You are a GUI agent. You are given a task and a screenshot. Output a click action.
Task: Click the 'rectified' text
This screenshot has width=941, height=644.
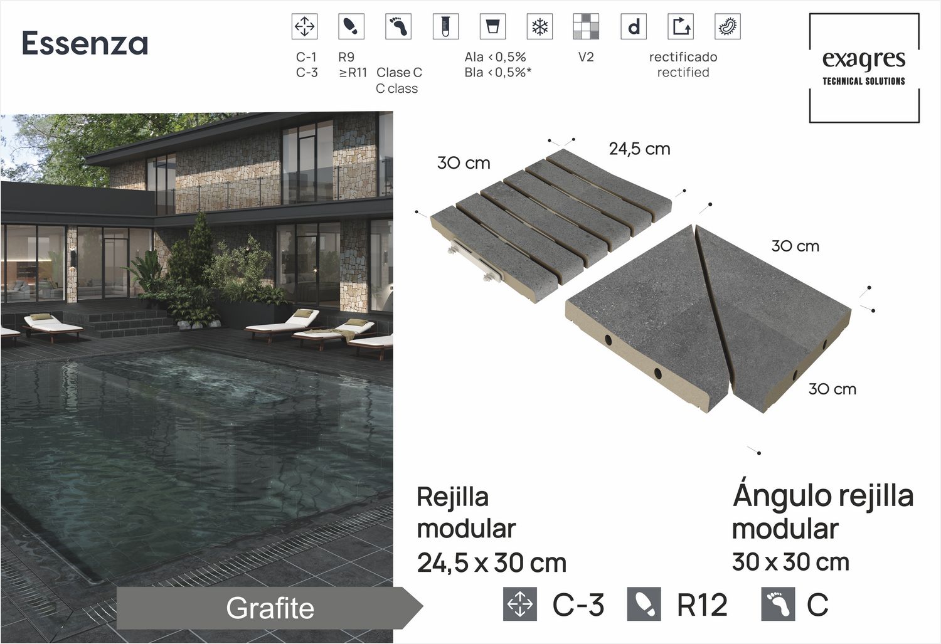point(683,73)
